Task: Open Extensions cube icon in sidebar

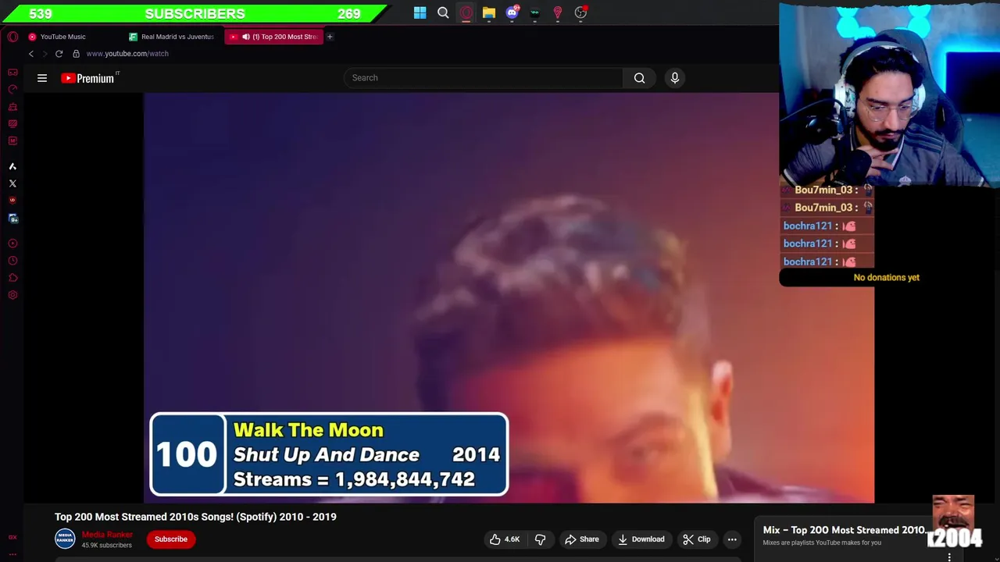Action: pos(12,278)
